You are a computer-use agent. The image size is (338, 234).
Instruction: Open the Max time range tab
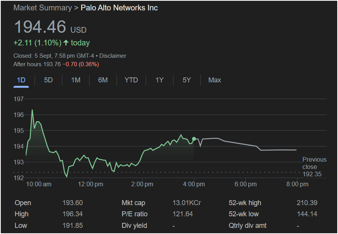click(215, 80)
